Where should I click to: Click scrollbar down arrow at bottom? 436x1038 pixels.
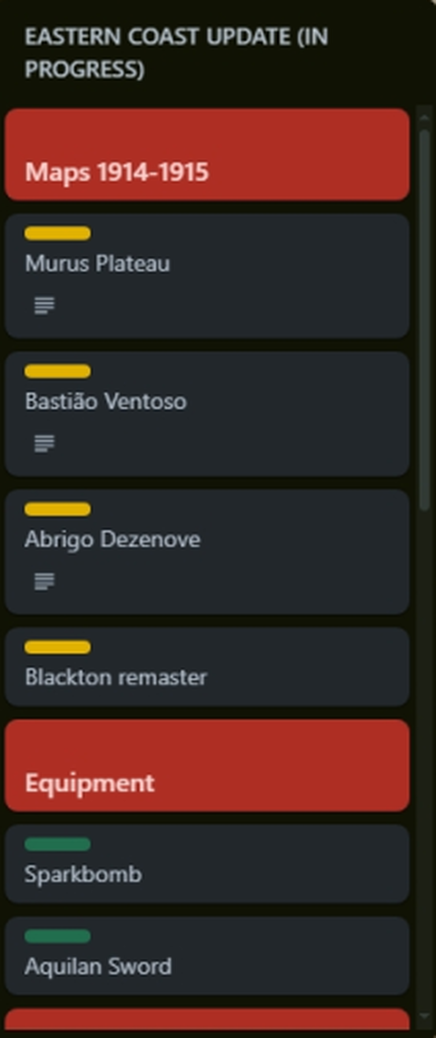tap(425, 1016)
